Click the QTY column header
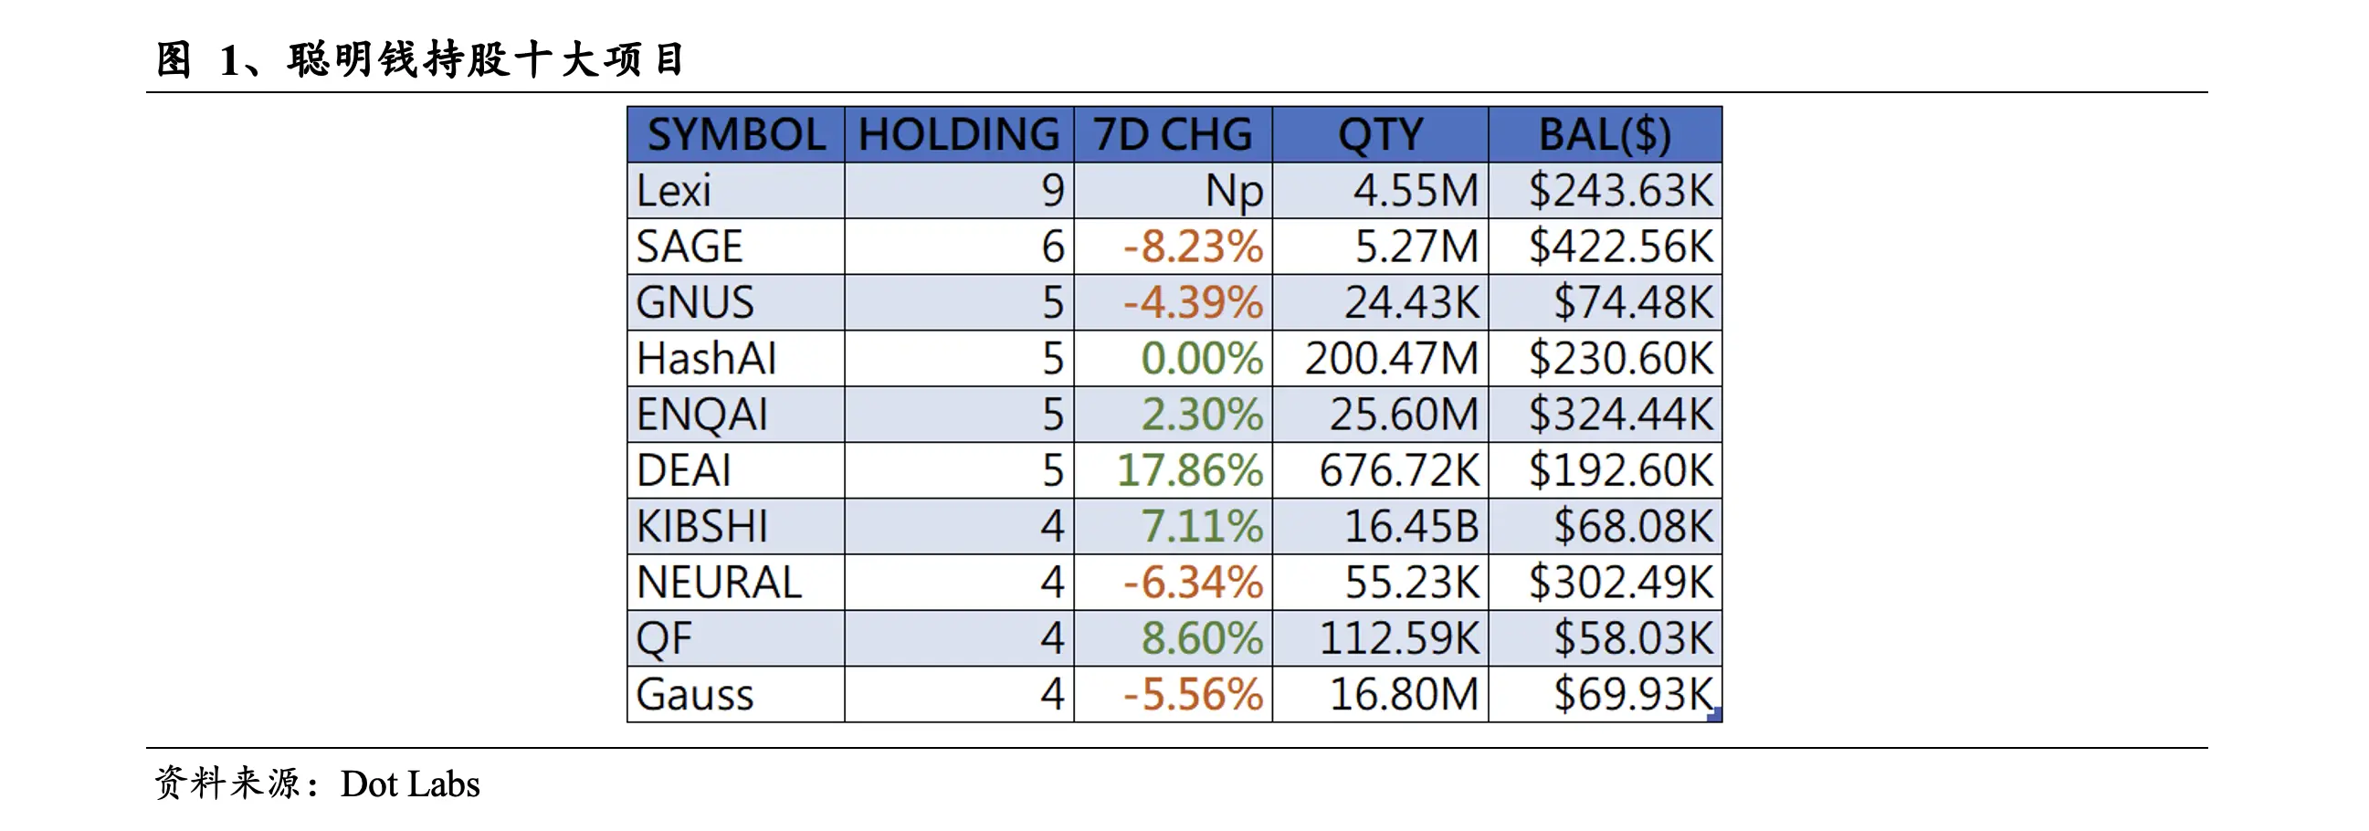The image size is (2369, 831). (x=1379, y=135)
